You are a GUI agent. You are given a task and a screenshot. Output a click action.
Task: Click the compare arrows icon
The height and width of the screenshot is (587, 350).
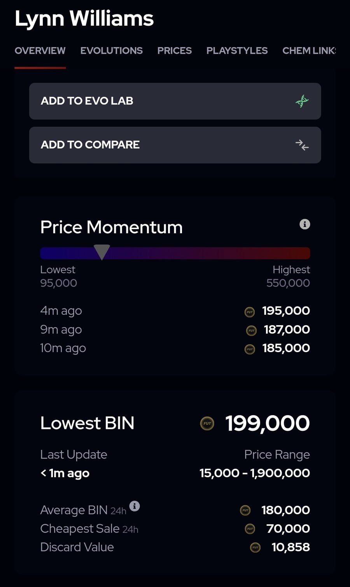(x=302, y=145)
